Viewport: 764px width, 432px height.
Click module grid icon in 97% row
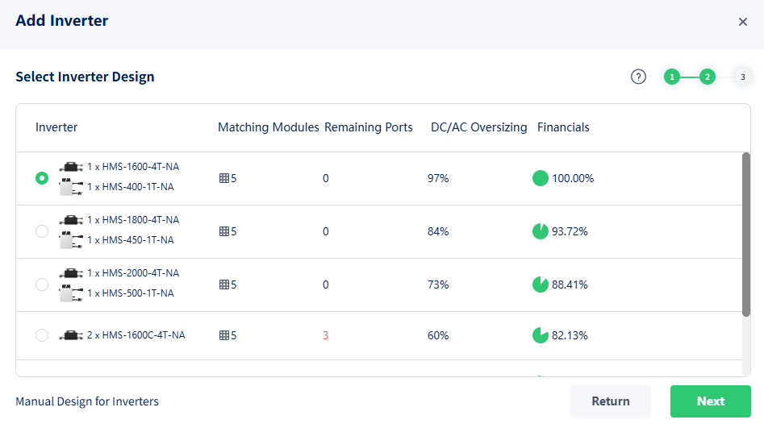coord(224,178)
